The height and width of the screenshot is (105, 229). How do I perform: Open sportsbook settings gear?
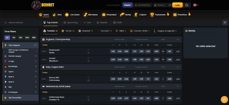(225, 23)
